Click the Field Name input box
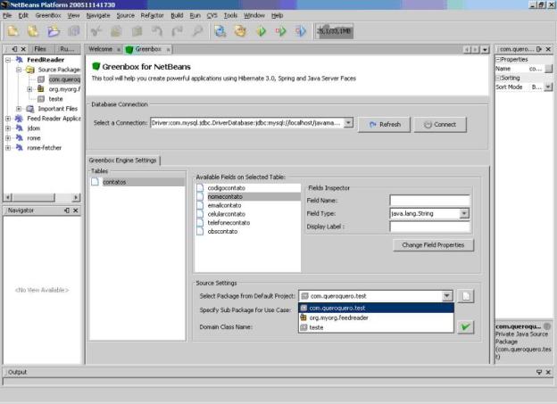 pos(429,201)
